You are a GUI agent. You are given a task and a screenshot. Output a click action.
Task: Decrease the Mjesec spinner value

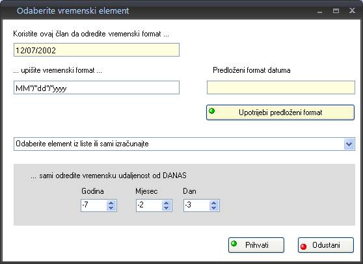tap(167, 208)
